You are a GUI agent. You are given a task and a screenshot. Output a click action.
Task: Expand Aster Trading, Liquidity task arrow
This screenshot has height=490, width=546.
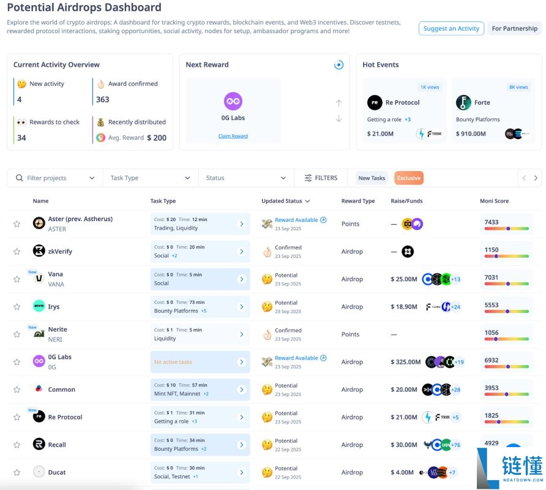coord(242,224)
